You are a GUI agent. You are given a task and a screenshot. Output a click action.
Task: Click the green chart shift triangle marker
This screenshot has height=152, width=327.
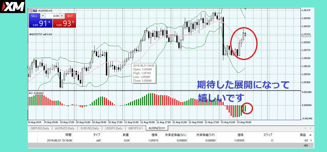[x=245, y=9]
